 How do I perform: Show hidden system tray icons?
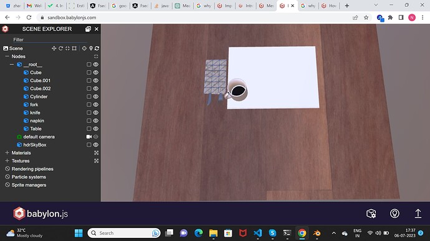tap(334, 233)
